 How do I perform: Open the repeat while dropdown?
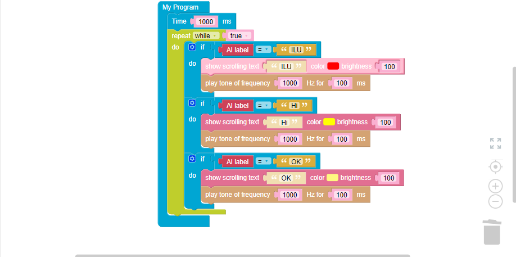[206, 35]
